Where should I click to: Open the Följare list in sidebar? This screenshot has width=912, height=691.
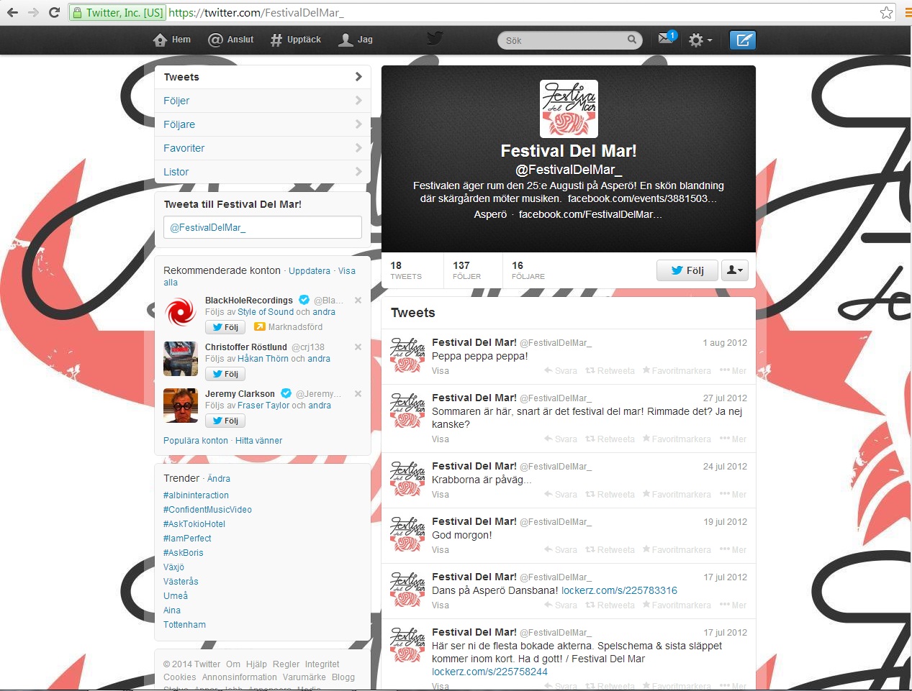263,124
